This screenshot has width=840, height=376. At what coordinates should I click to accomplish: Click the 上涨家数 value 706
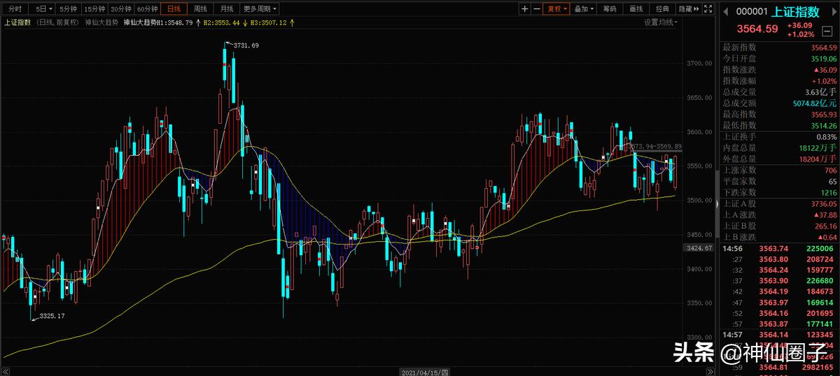coord(831,171)
